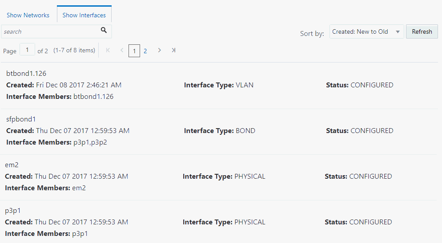Viewport: 442px width, 243px height.
Task: Select the btbond1.126 interface title
Action: click(26, 74)
